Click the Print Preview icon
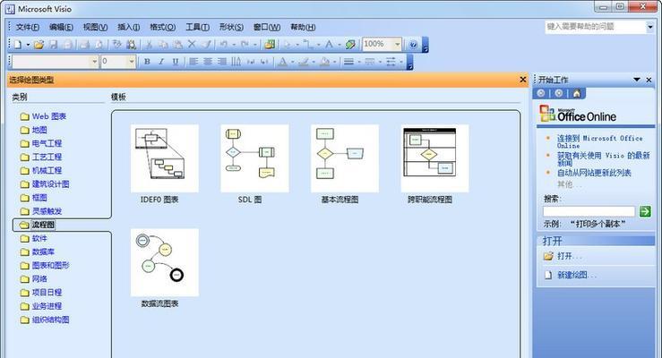This screenshot has width=662, height=358. click(99, 44)
